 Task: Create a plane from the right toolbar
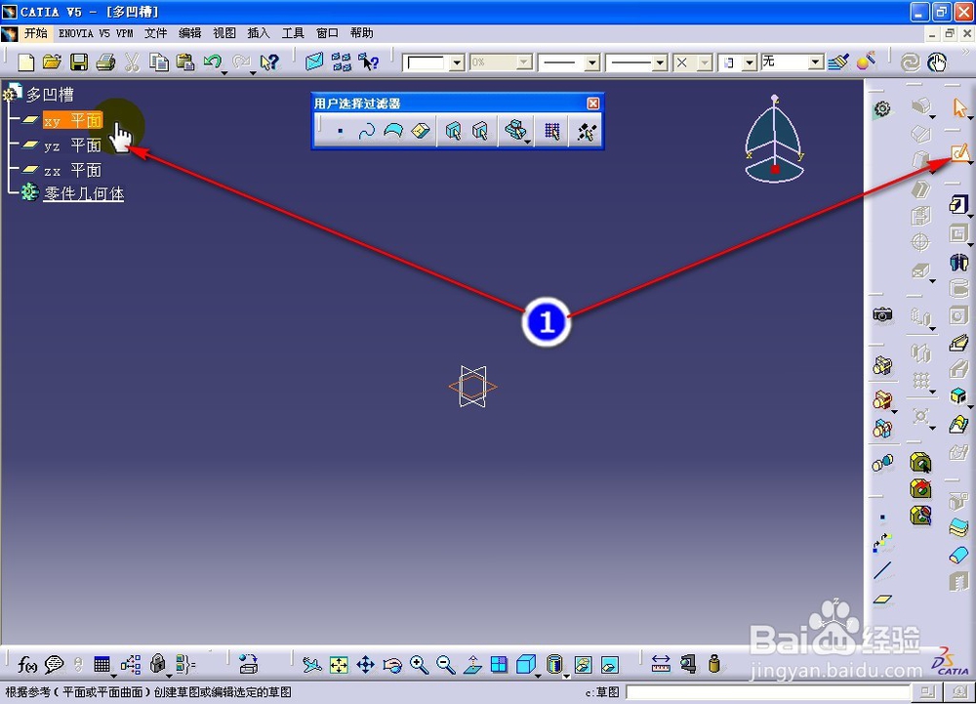point(882,600)
